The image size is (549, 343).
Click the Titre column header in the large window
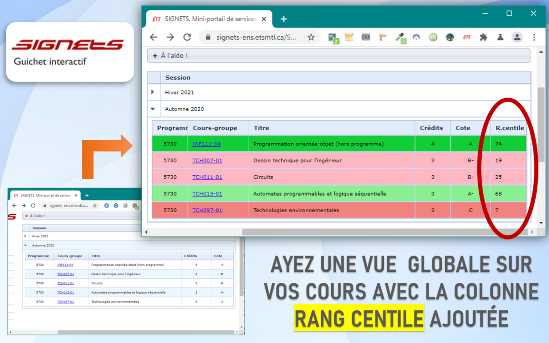tap(332, 128)
